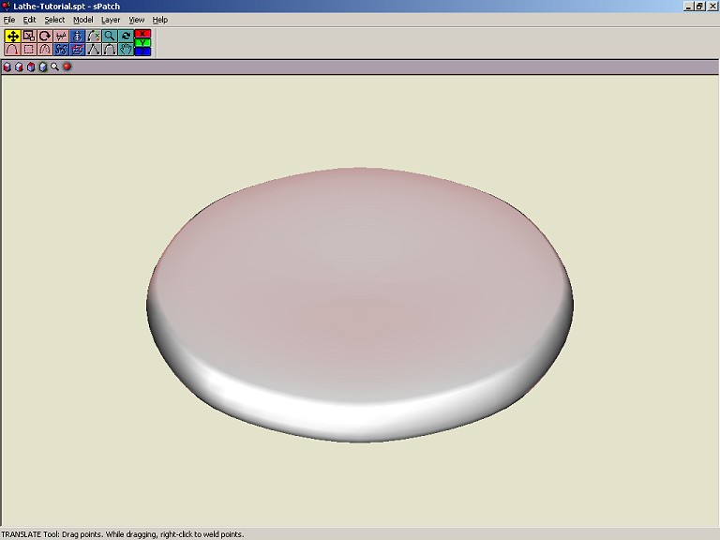Select the yellow Translate move tool
Screen dimensions: 720x540
(12, 36)
